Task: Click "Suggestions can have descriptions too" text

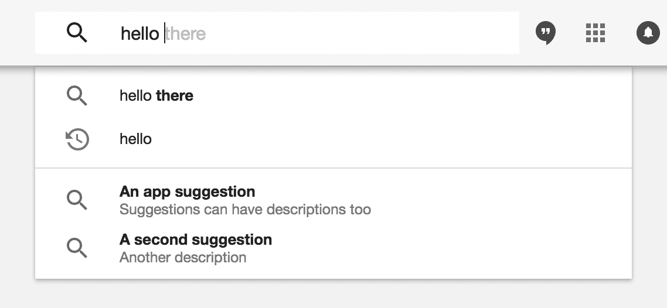Action: tap(245, 209)
